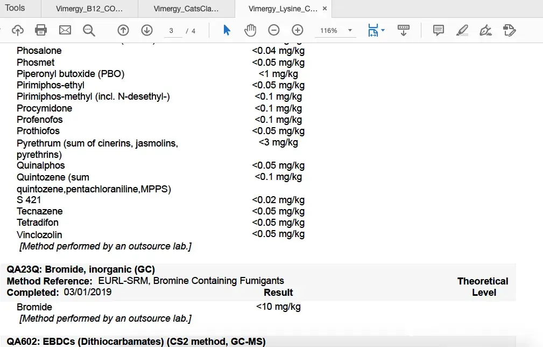Add a comment sticky note
The height and width of the screenshot is (347, 543).
(439, 30)
